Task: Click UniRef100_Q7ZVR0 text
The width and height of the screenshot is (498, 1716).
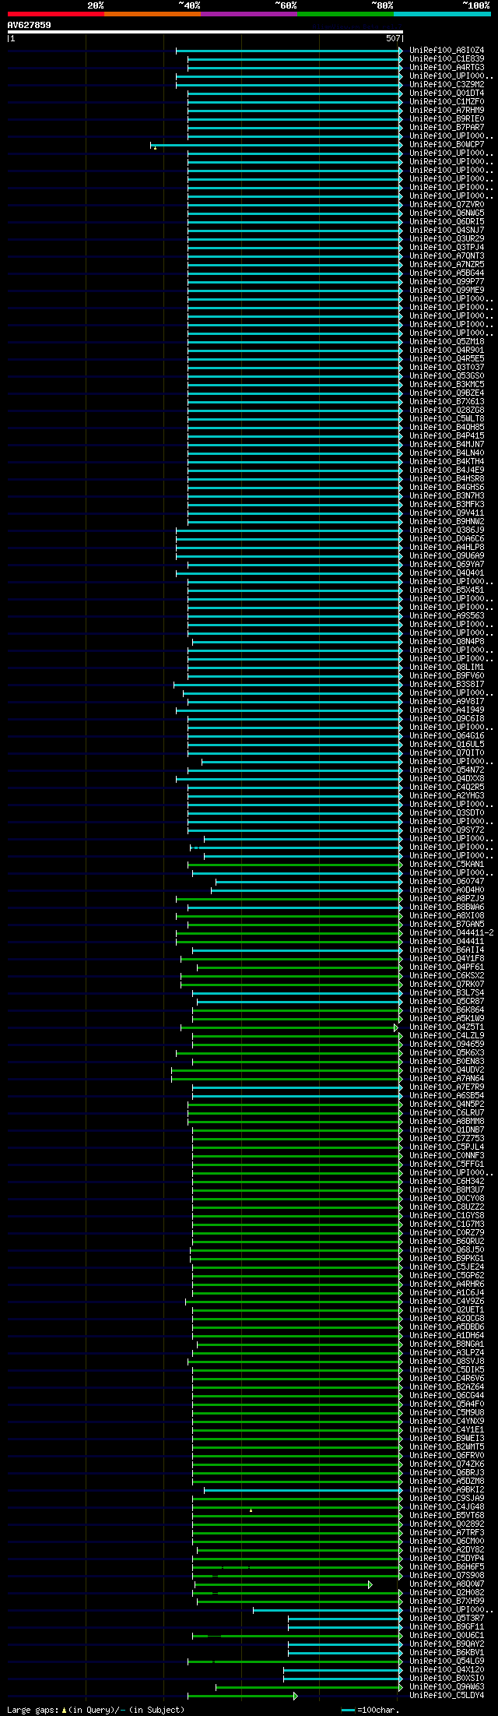Action: tap(447, 204)
